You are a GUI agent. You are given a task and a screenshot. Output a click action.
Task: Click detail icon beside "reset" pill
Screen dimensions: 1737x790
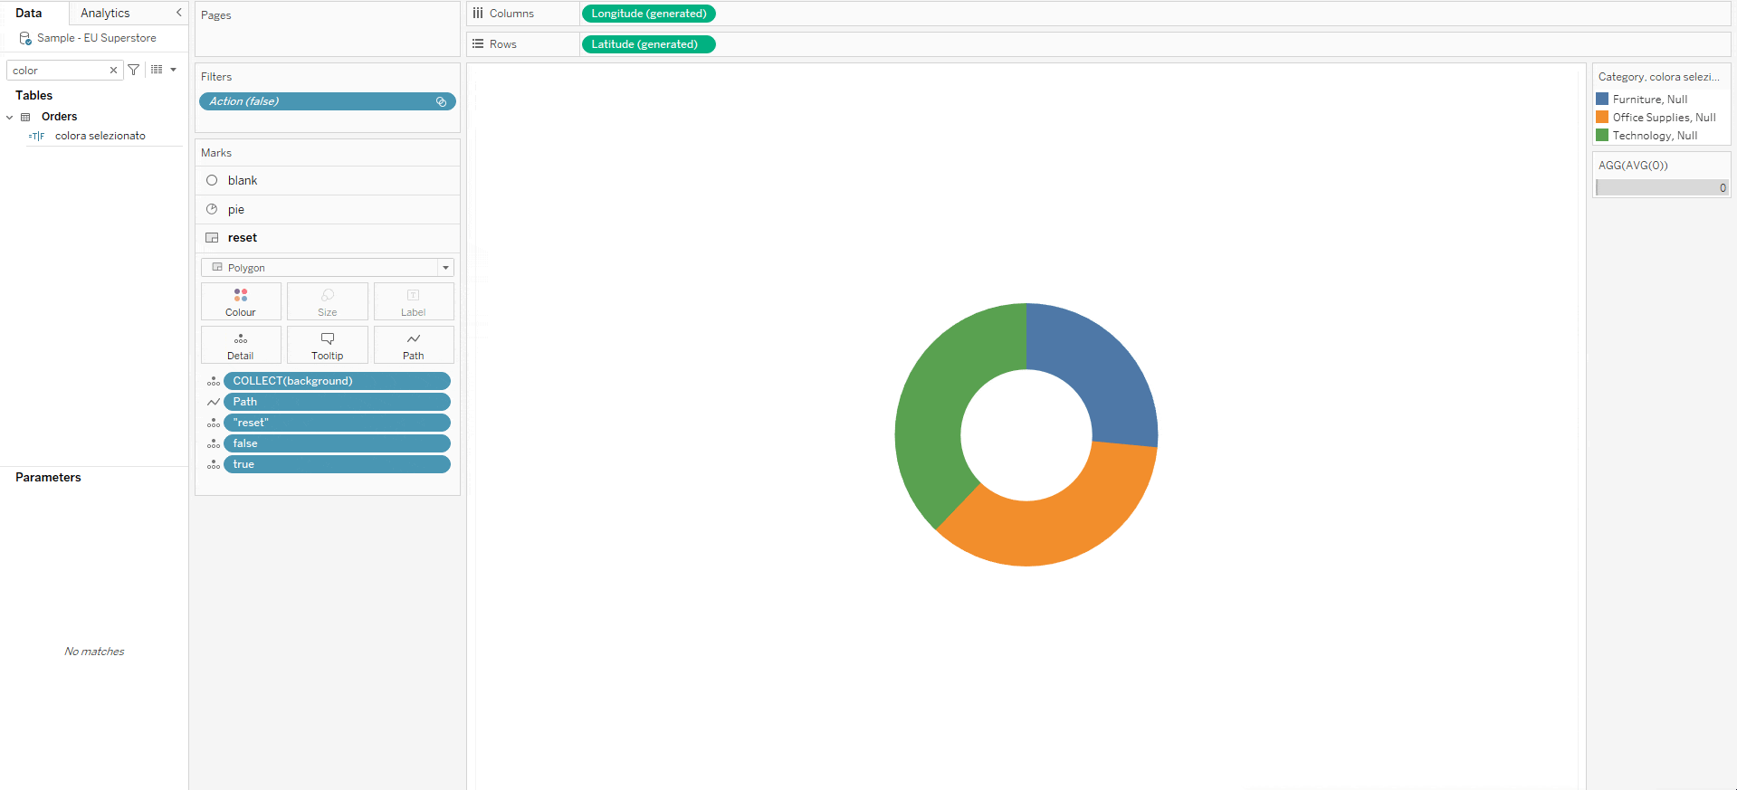214,423
